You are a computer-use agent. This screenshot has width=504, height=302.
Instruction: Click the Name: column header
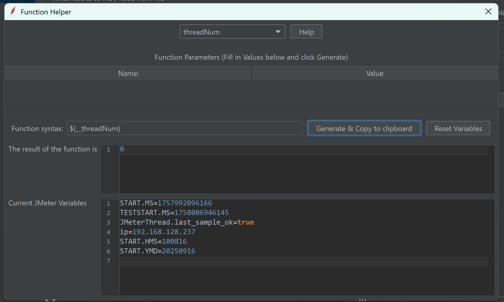(128, 73)
